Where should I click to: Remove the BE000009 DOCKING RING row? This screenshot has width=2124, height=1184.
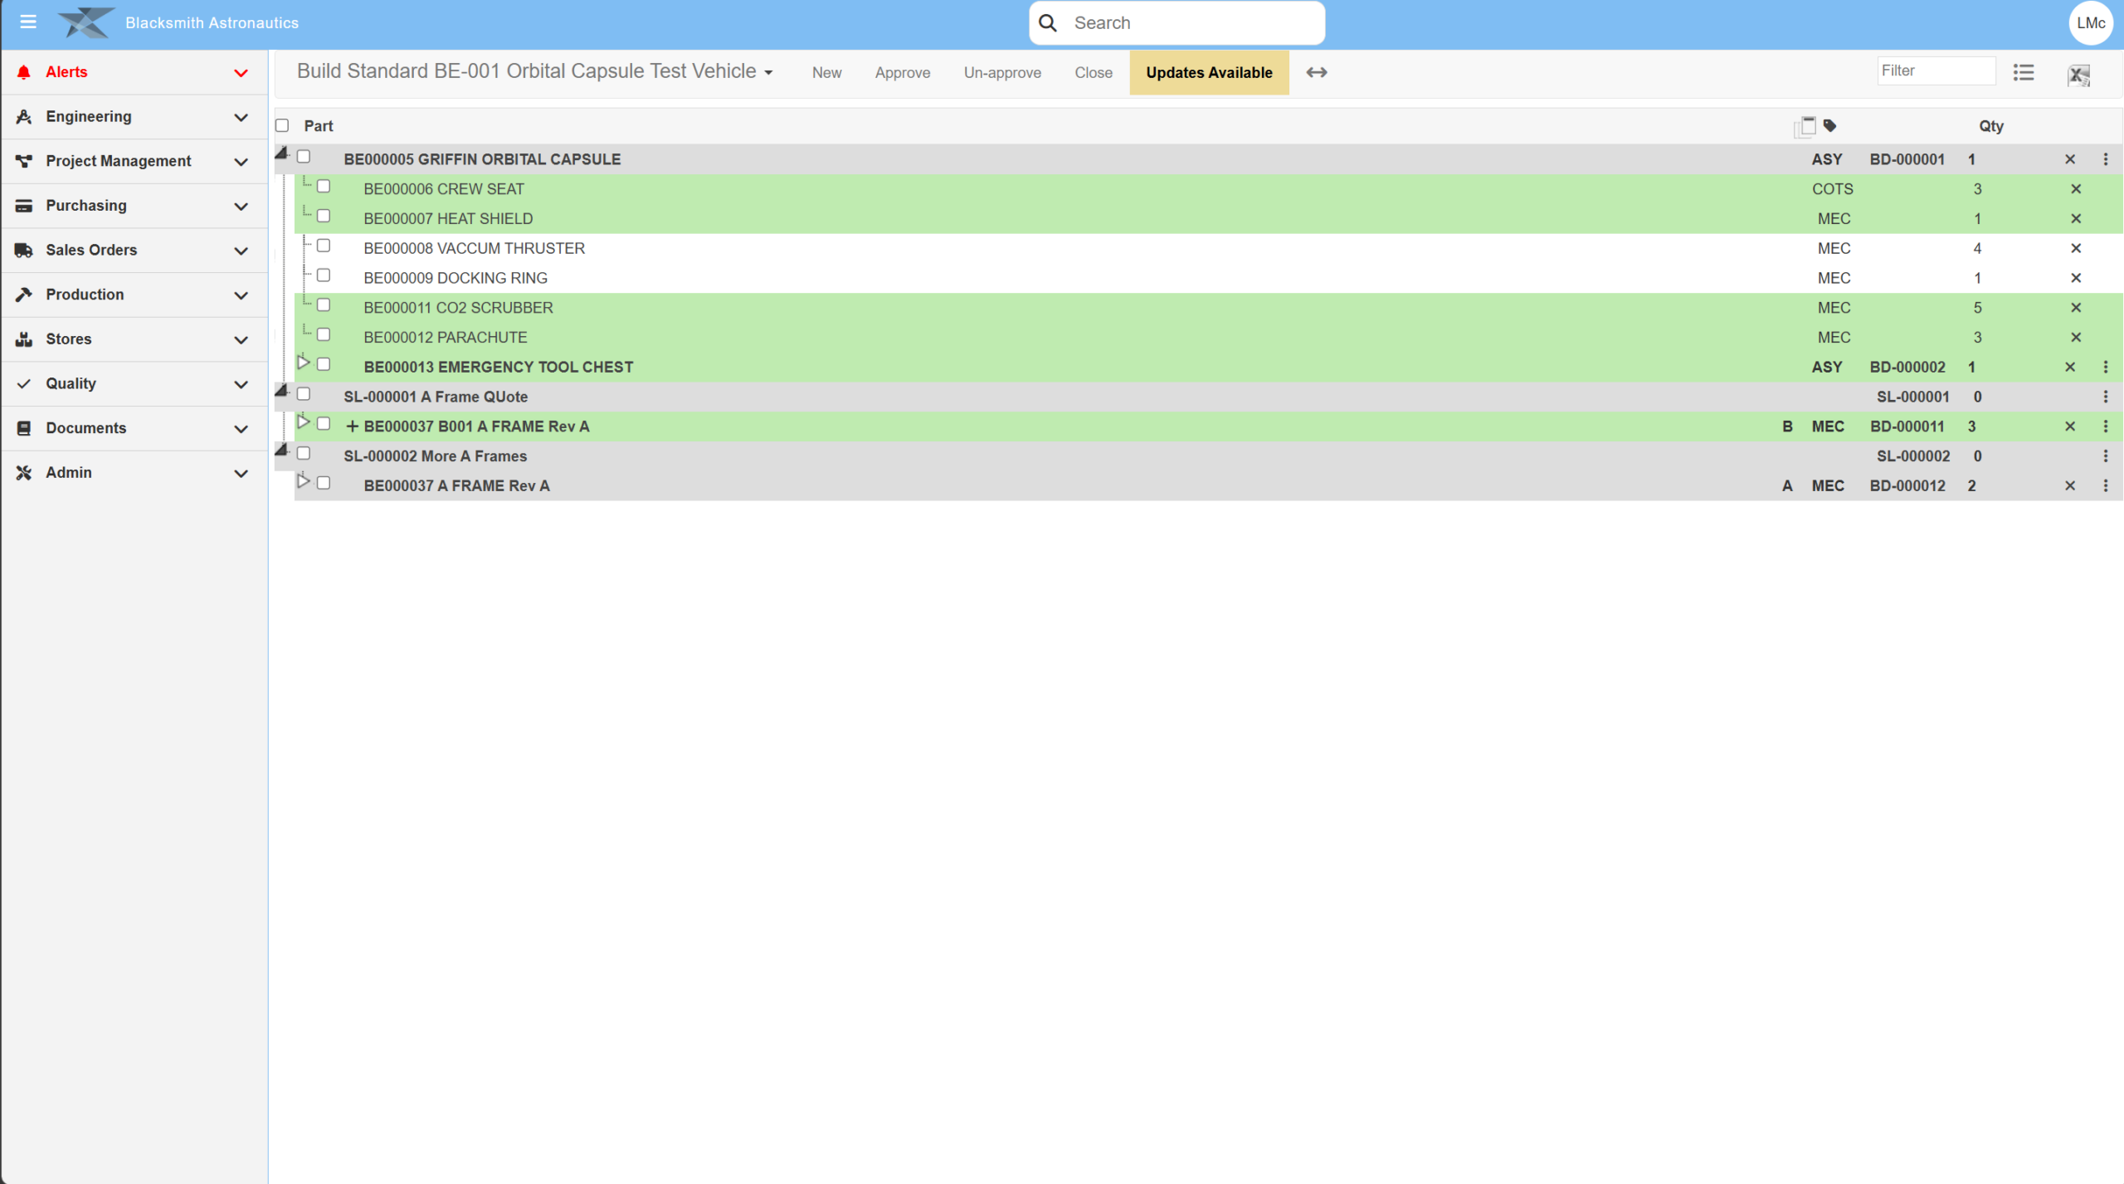[2076, 278]
